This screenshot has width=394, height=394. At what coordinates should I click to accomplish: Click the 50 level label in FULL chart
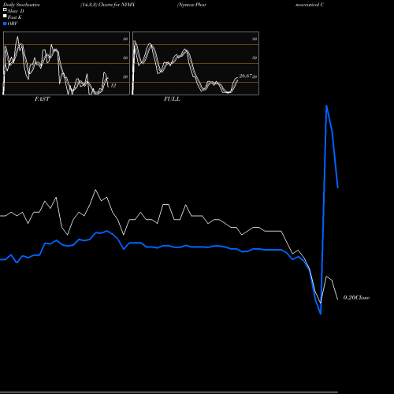pos(255,58)
